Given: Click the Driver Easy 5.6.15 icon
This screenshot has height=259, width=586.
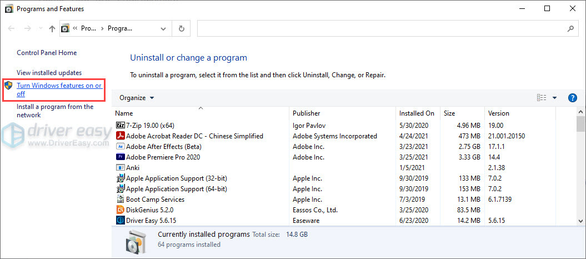Looking at the screenshot, I should (121, 221).
